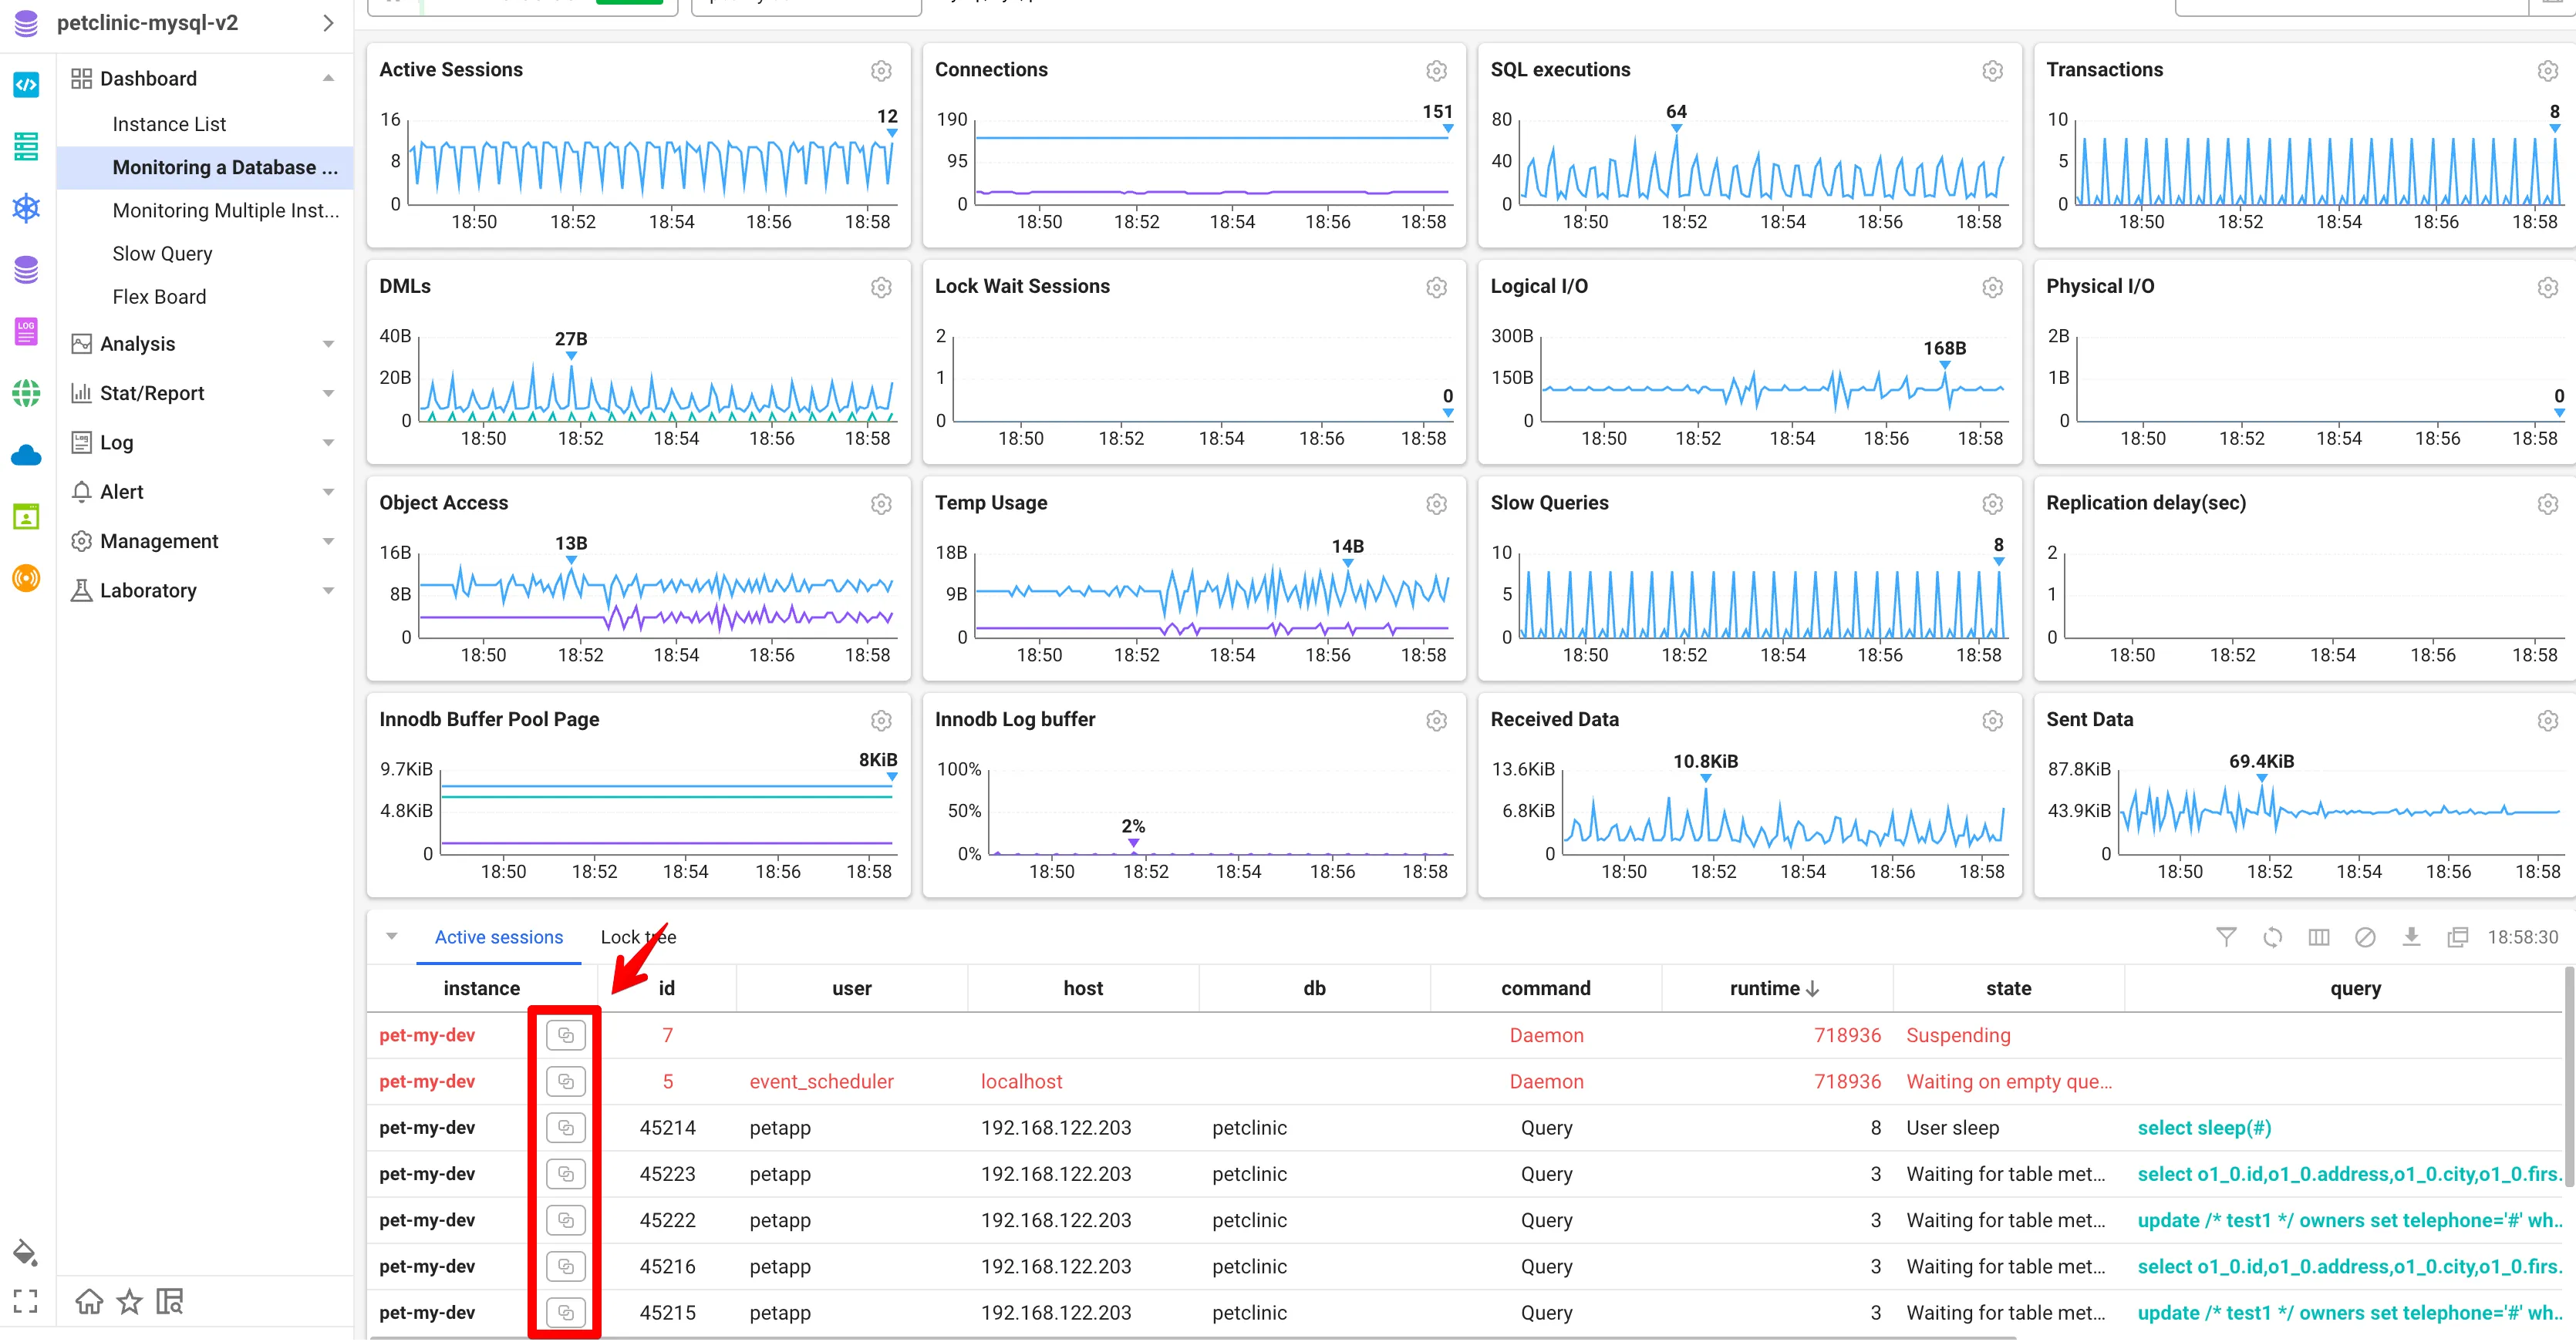This screenshot has width=2576, height=1342.
Task: Open Slow Queries chart settings gear
Action: coord(1992,505)
